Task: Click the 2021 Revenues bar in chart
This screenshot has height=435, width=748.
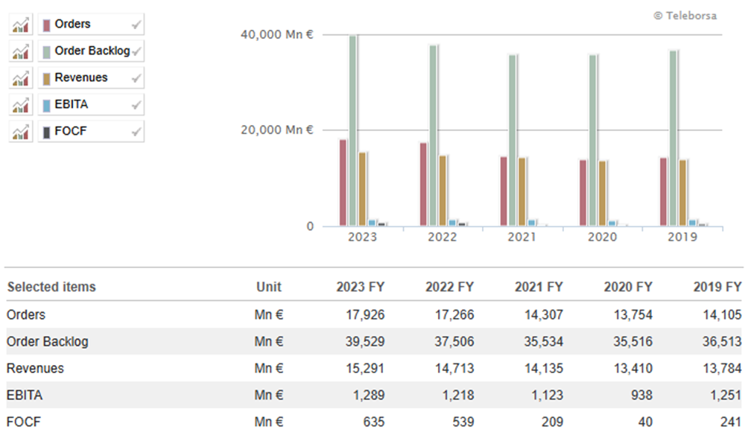Action: 522,191
